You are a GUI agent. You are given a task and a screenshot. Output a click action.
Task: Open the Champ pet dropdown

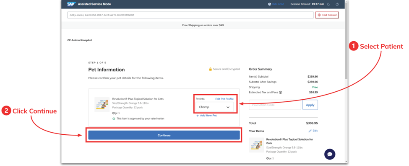[215, 107]
